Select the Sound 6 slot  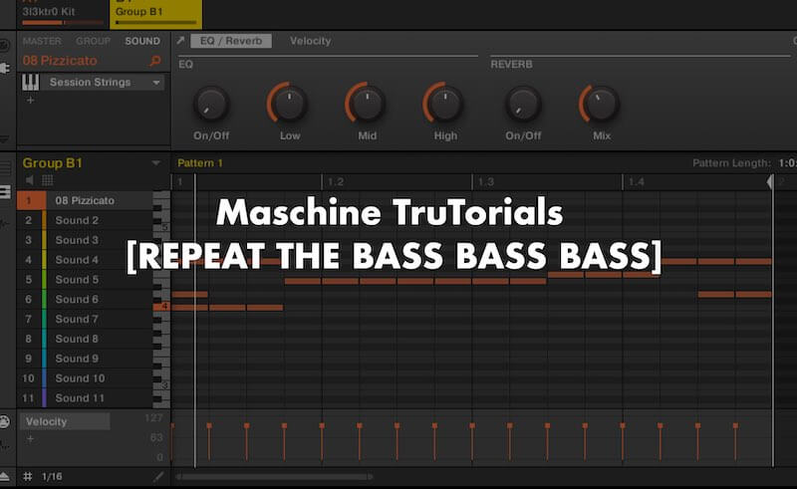coord(85,299)
